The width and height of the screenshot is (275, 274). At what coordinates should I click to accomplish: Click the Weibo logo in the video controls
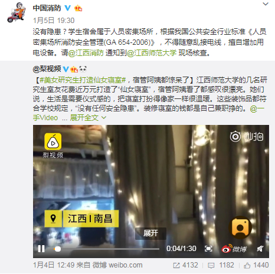(234, 249)
